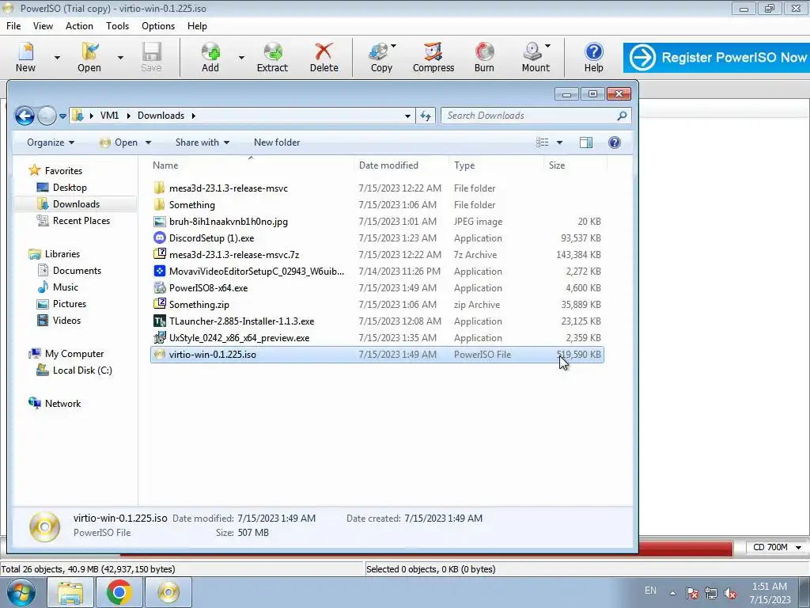This screenshot has width=810, height=608.
Task: Select the PowerISO8-x64.exe file icon
Action: coord(160,288)
